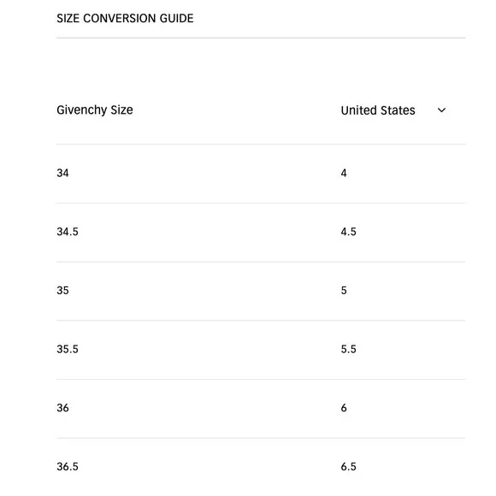496x496 pixels.
Task: Click US size 4.5 value
Action: (x=348, y=233)
